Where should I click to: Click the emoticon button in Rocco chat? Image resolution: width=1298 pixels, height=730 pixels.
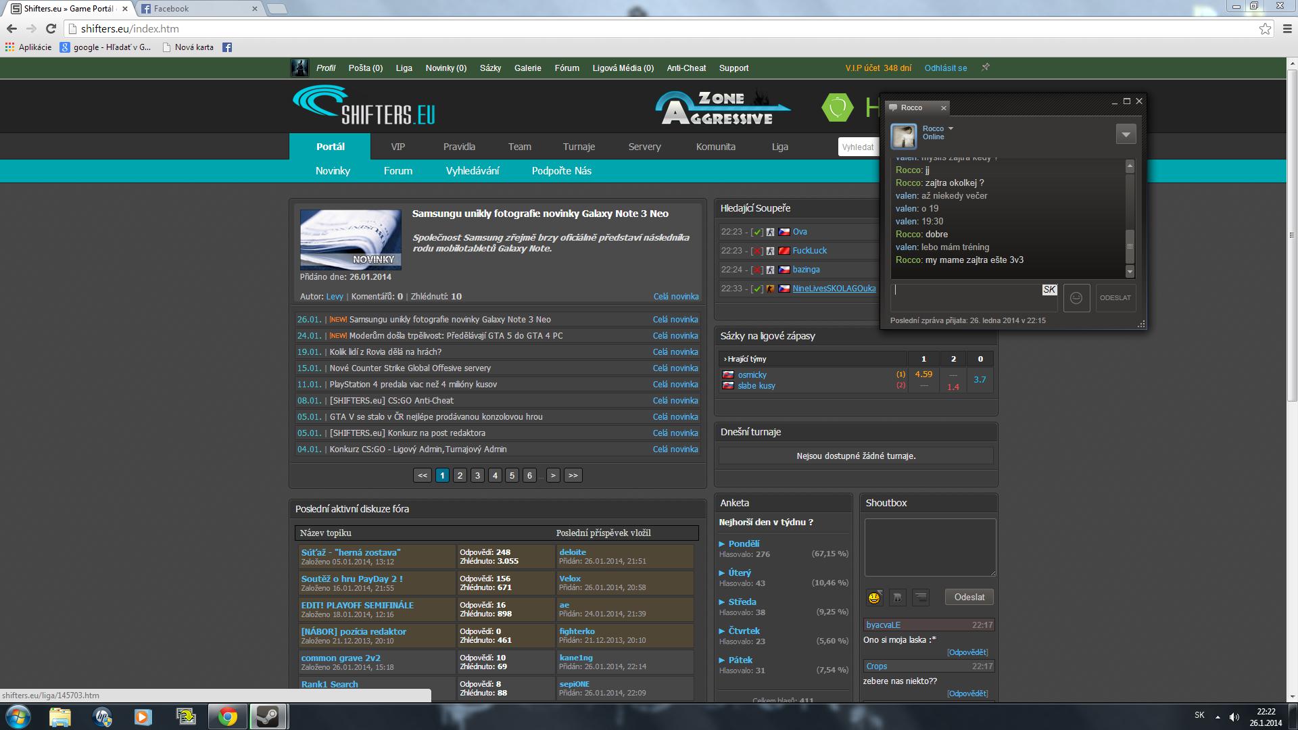coord(1076,298)
